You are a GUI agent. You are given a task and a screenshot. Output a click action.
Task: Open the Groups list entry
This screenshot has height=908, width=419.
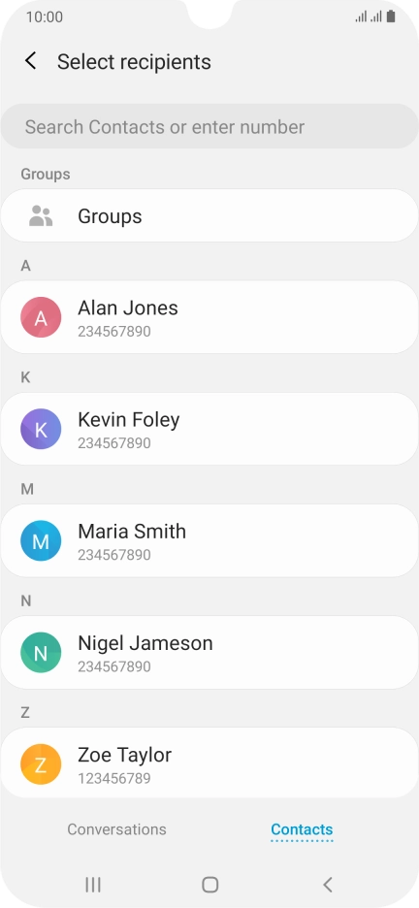[x=209, y=216]
